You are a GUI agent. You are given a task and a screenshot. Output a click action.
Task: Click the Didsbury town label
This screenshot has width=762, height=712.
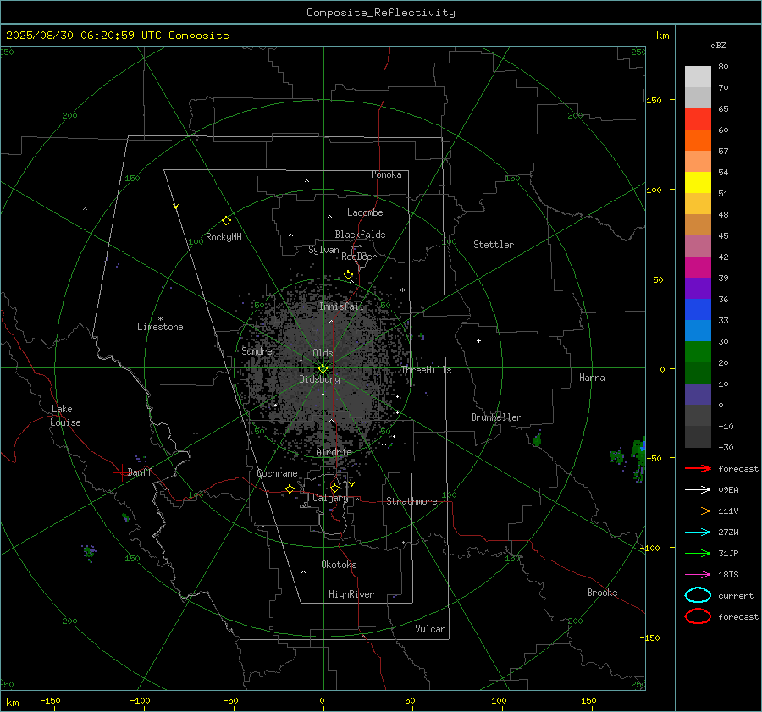[320, 379]
